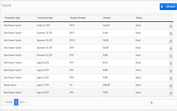Go to Next page

(23, 102)
